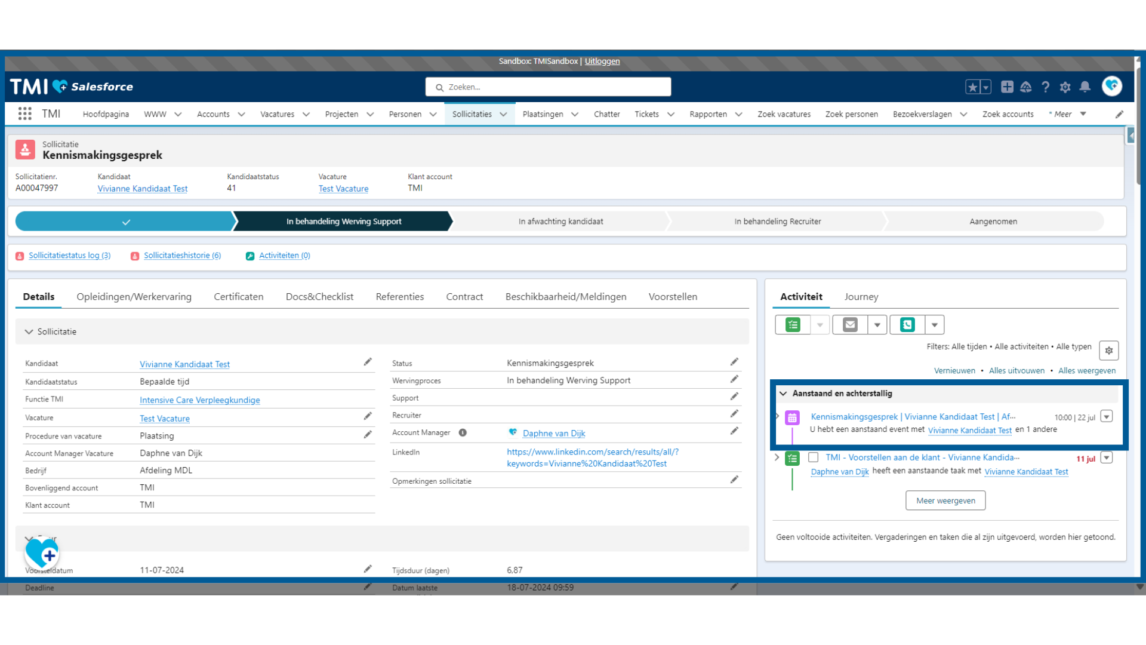Click the candidate heart-plus icon near Voorsteldatum

[x=41, y=551]
